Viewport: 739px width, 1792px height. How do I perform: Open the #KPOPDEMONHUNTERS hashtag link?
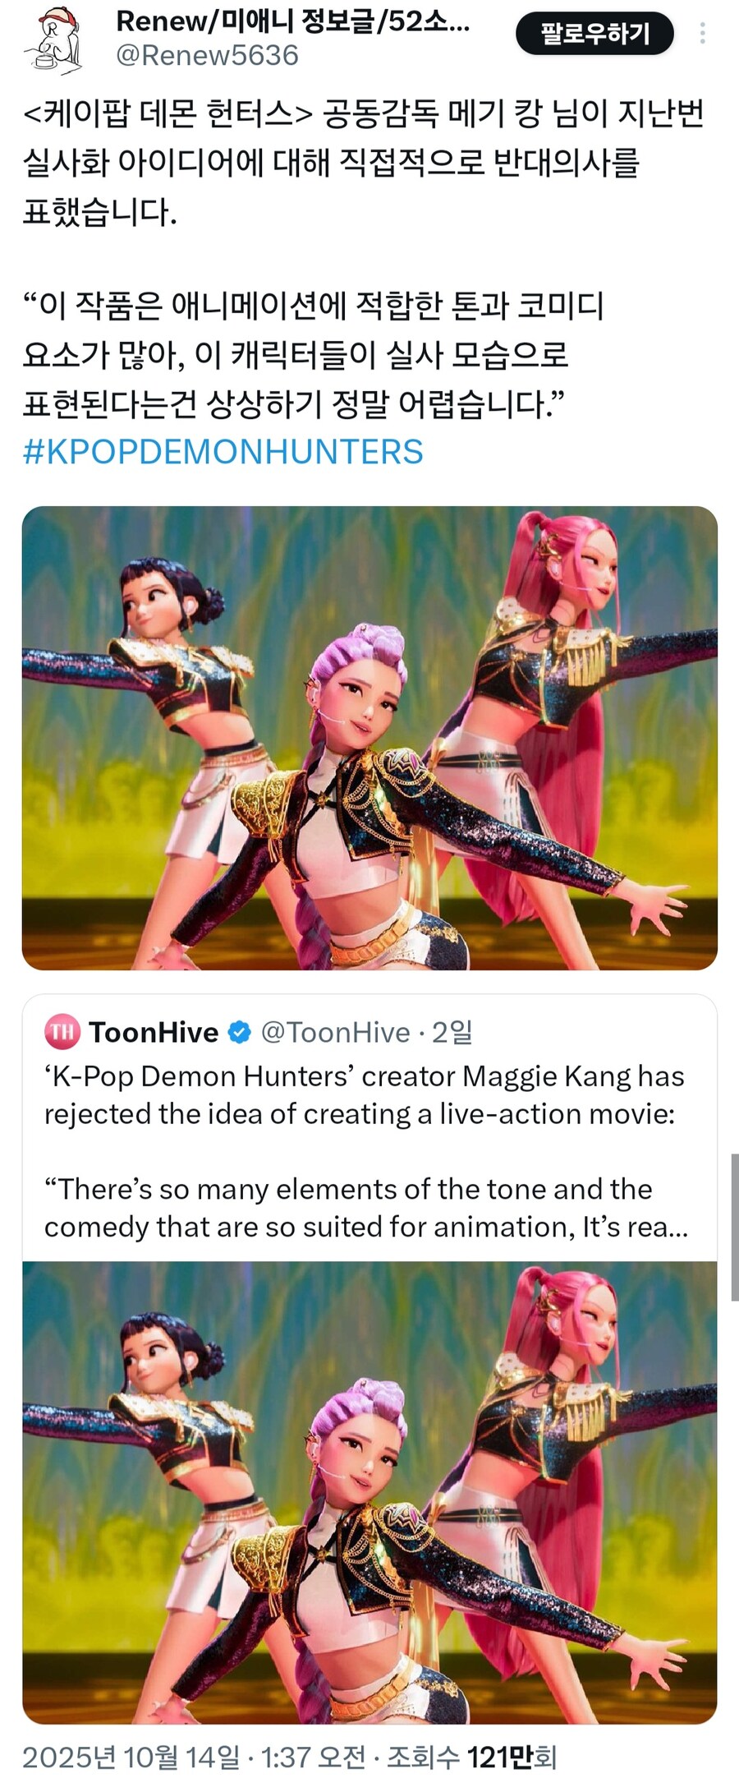pos(223,452)
